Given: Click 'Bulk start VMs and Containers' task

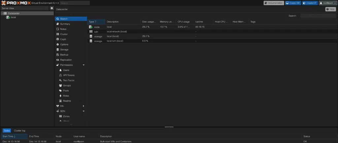Looking at the screenshot, I should pos(116,141).
